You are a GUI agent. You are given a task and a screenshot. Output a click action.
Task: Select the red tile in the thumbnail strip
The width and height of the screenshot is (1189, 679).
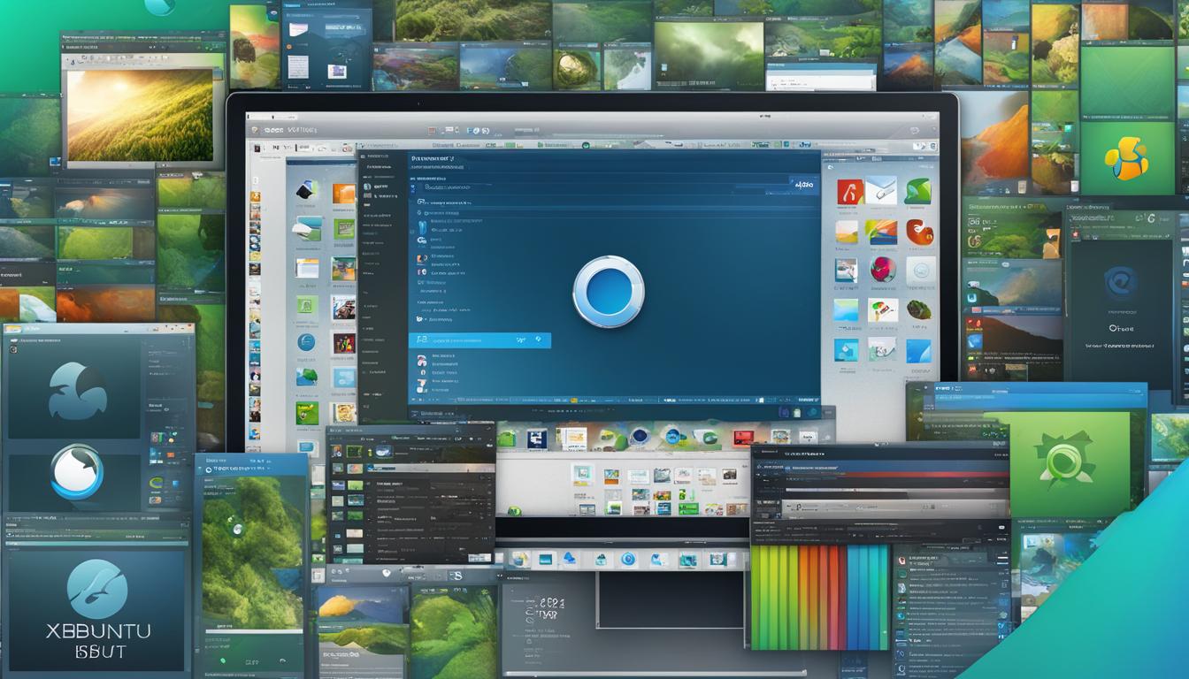pyautogui.click(x=743, y=437)
